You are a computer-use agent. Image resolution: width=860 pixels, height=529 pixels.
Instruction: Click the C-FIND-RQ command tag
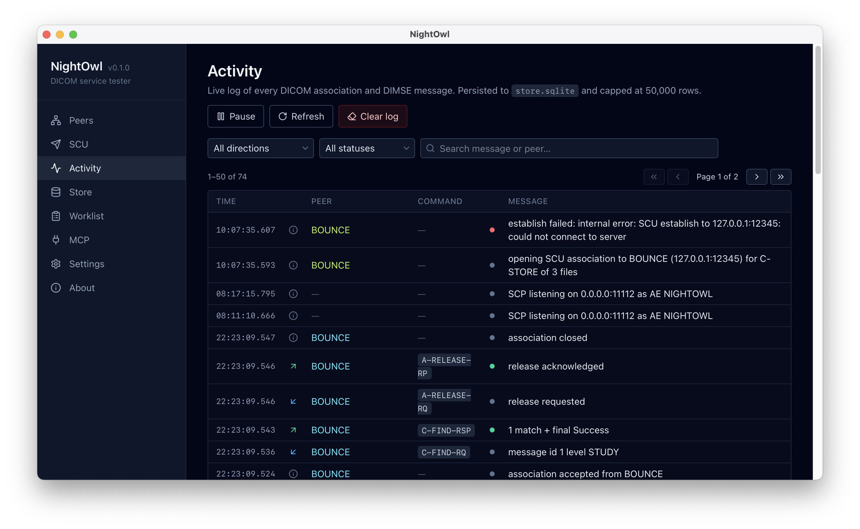coord(443,452)
